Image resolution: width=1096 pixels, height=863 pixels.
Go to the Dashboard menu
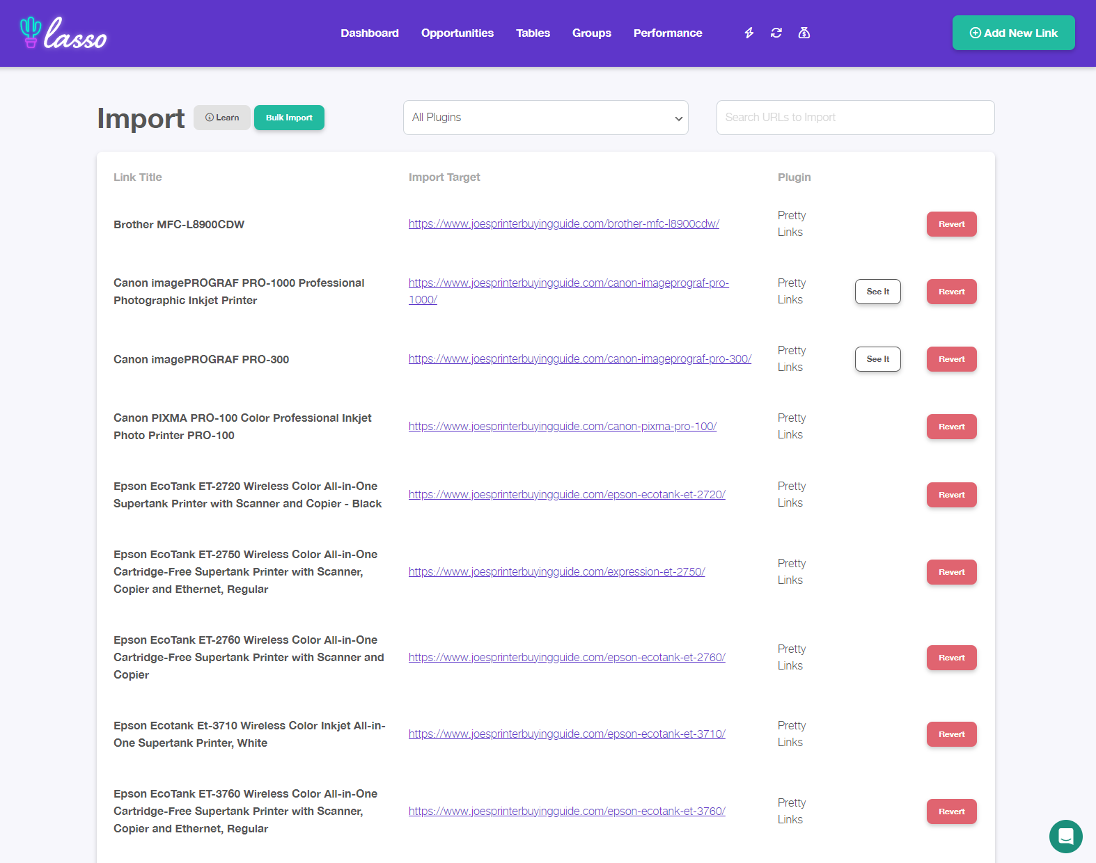[370, 33]
